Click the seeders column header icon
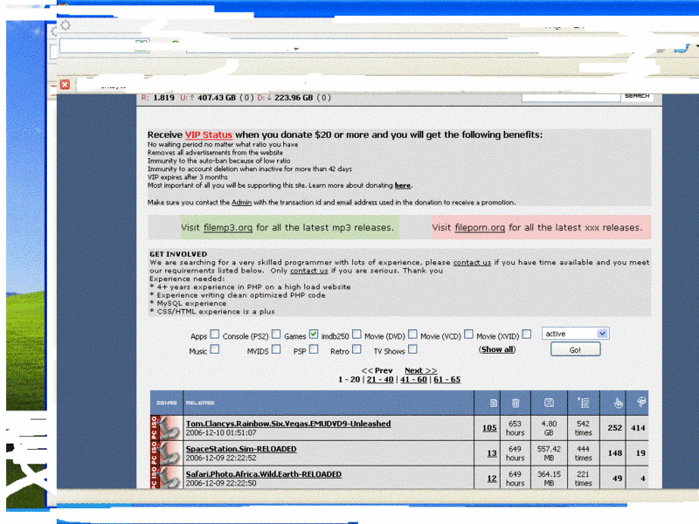 click(618, 403)
